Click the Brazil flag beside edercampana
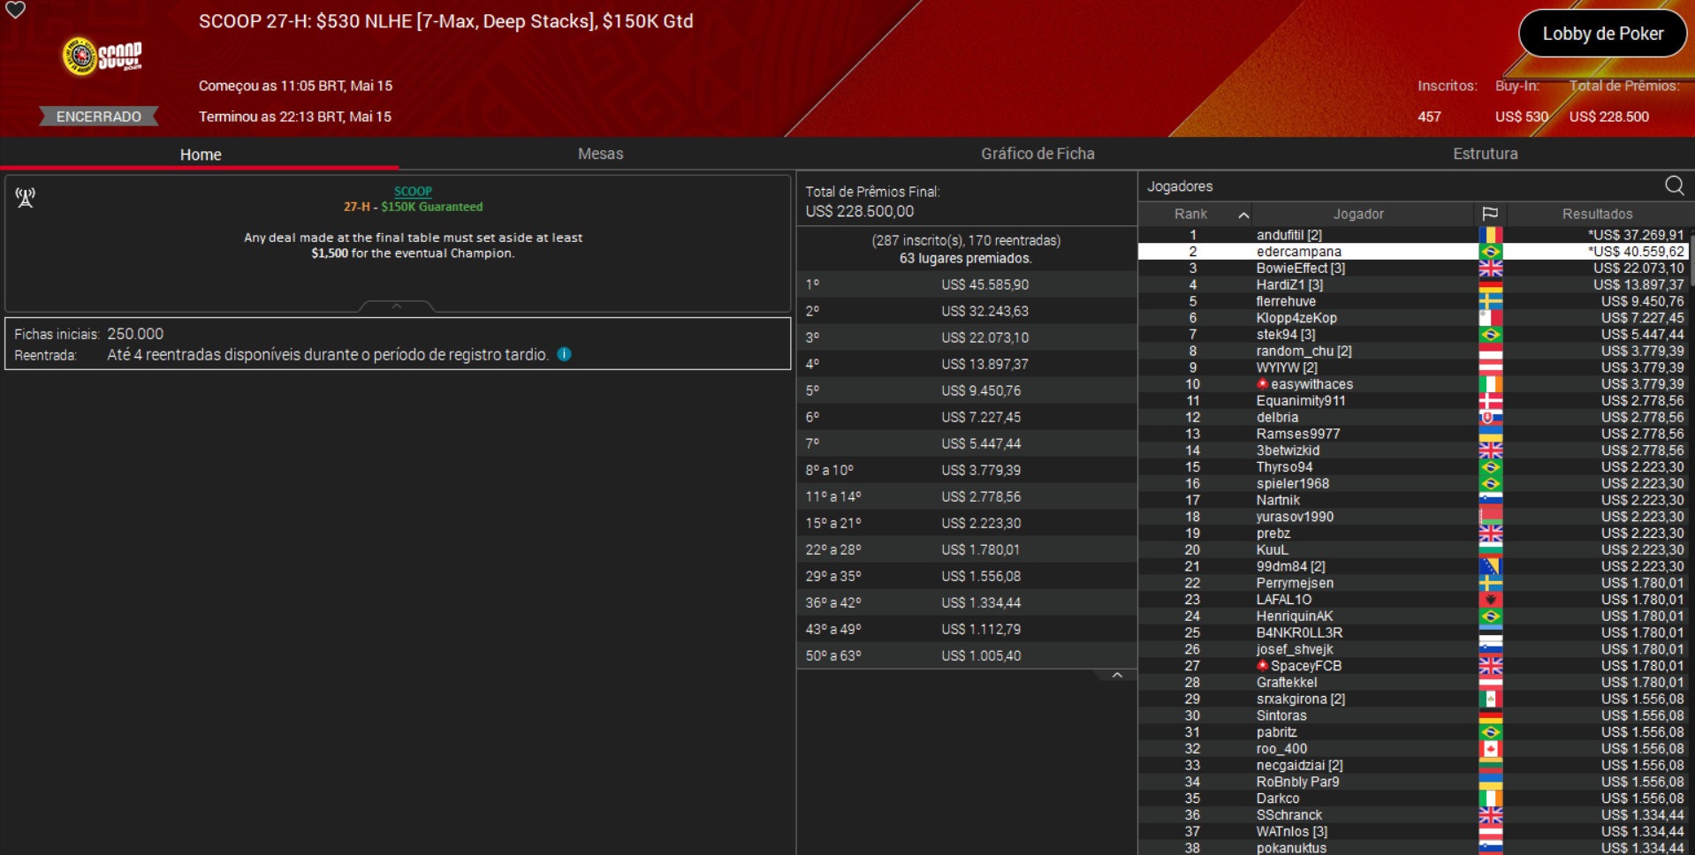1695x855 pixels. pos(1490,252)
